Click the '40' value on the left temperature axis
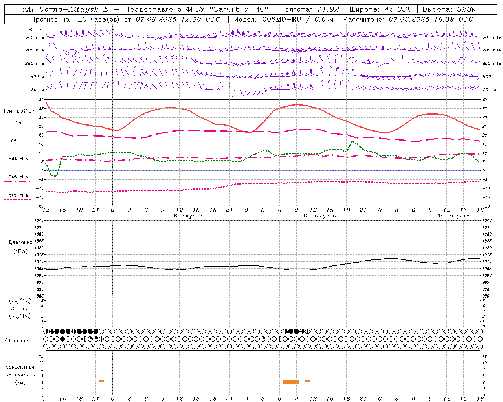 tap(41, 100)
